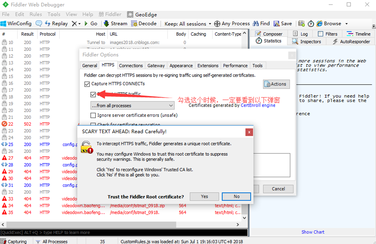The image size is (376, 244).
Task: Enable Ignore server certificate errors
Action: point(93,115)
